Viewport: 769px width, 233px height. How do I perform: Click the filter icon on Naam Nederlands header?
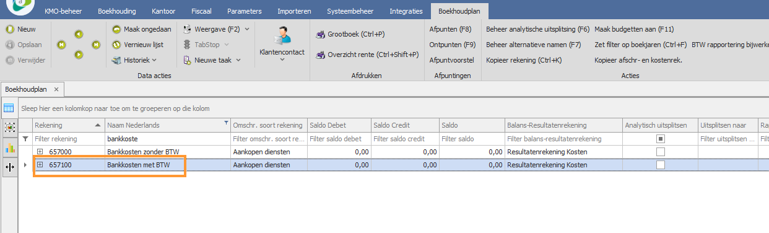click(x=225, y=123)
